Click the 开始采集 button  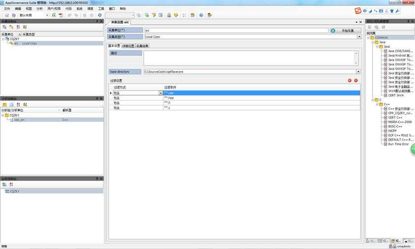coord(345,31)
